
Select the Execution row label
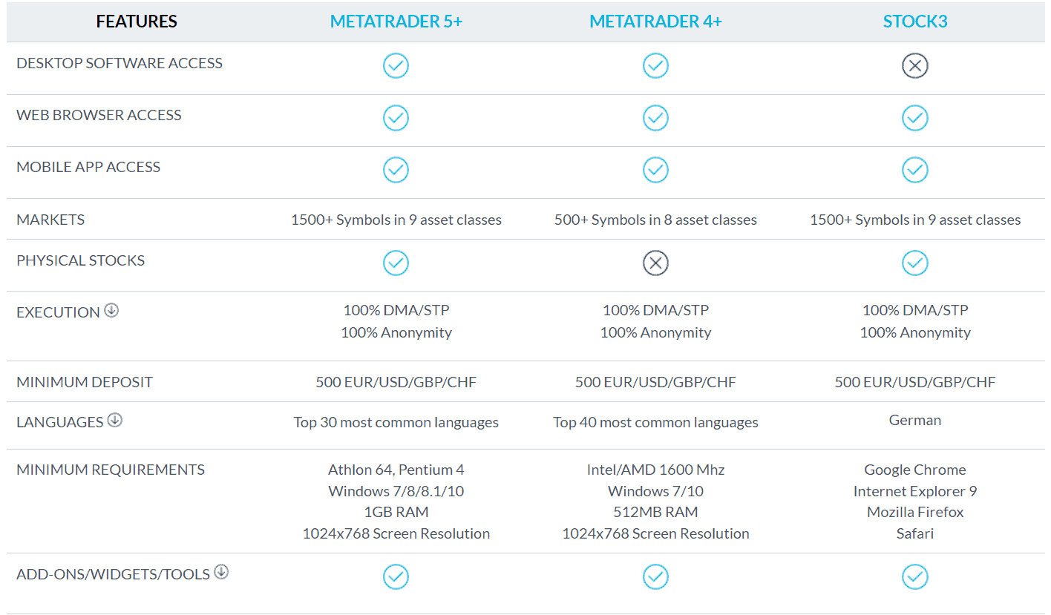(x=58, y=312)
